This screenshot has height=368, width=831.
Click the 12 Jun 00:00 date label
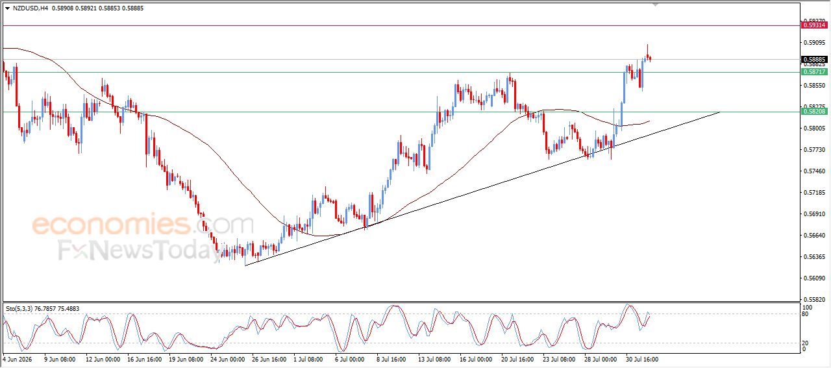pos(102,358)
